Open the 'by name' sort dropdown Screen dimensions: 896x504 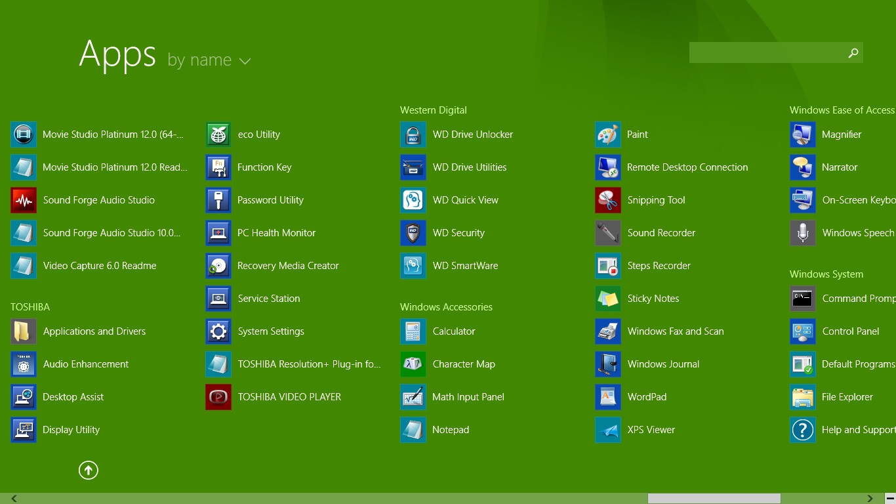(209, 60)
